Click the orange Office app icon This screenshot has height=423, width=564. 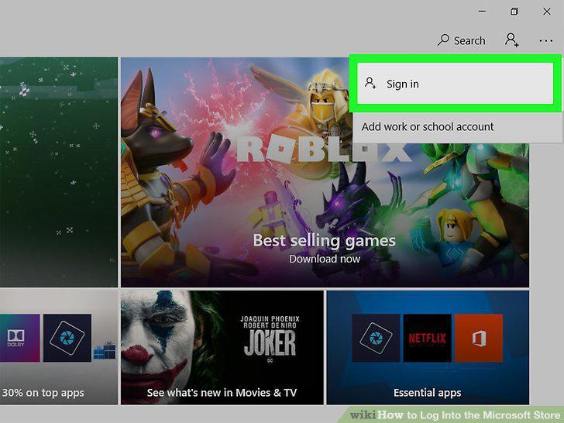tap(479, 338)
